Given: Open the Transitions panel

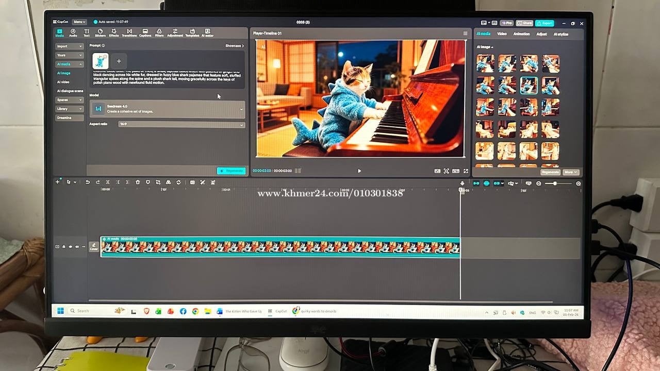Looking at the screenshot, I should tap(129, 33).
